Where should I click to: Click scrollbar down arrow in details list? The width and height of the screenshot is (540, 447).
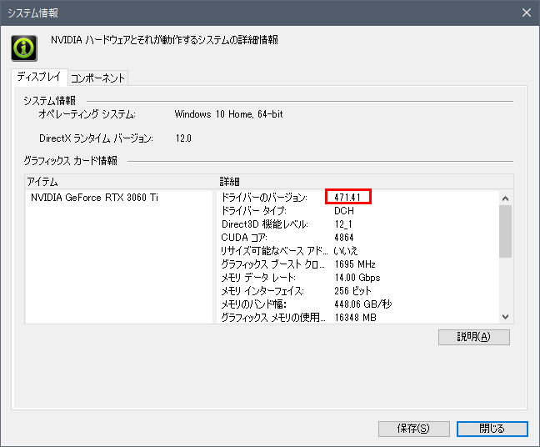[505, 316]
